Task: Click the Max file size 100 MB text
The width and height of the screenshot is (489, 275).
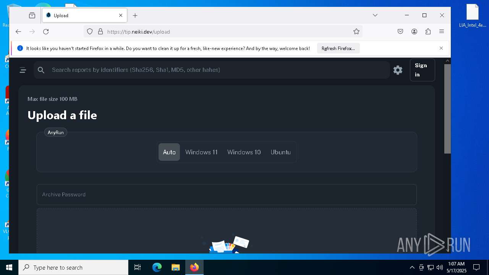Action: (x=52, y=99)
